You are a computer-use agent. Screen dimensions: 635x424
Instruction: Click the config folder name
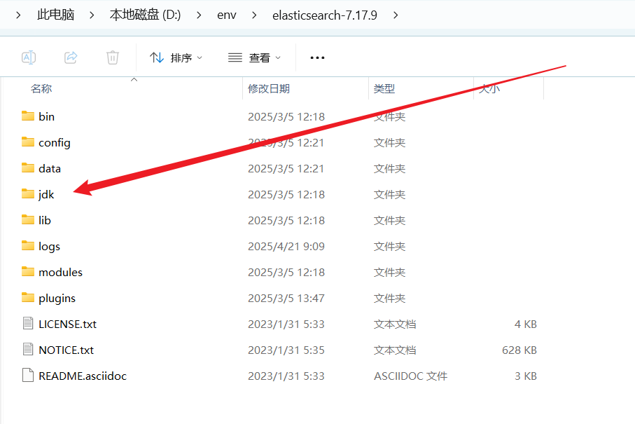click(x=55, y=143)
